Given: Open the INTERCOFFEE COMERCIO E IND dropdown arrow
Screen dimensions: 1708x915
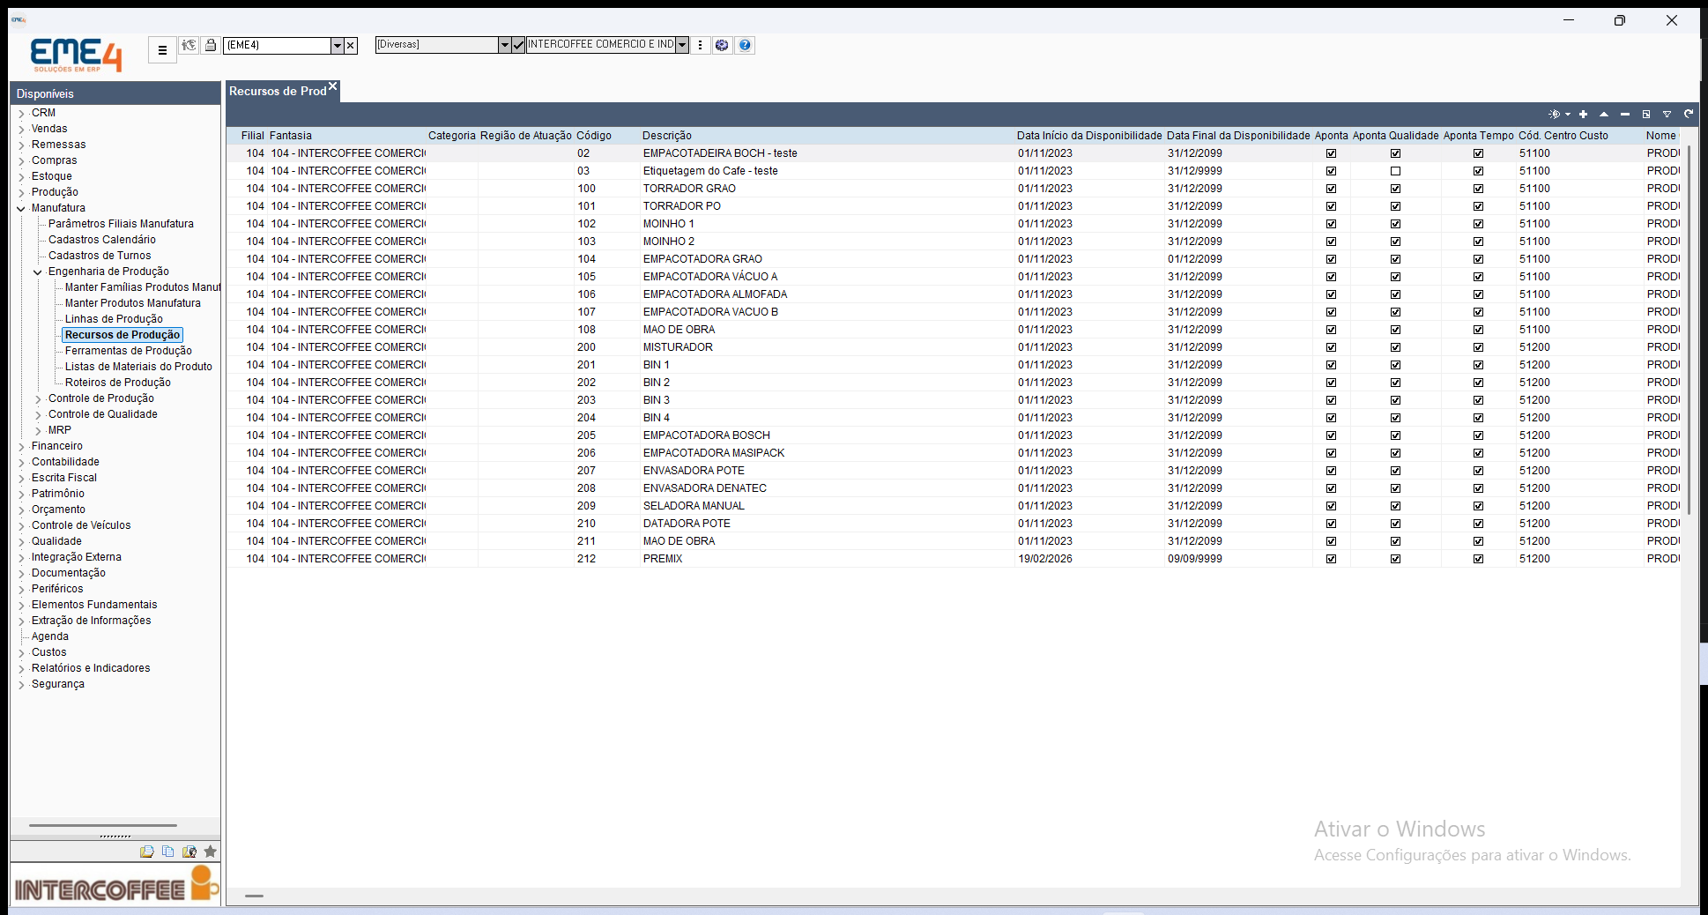Looking at the screenshot, I should [x=682, y=45].
